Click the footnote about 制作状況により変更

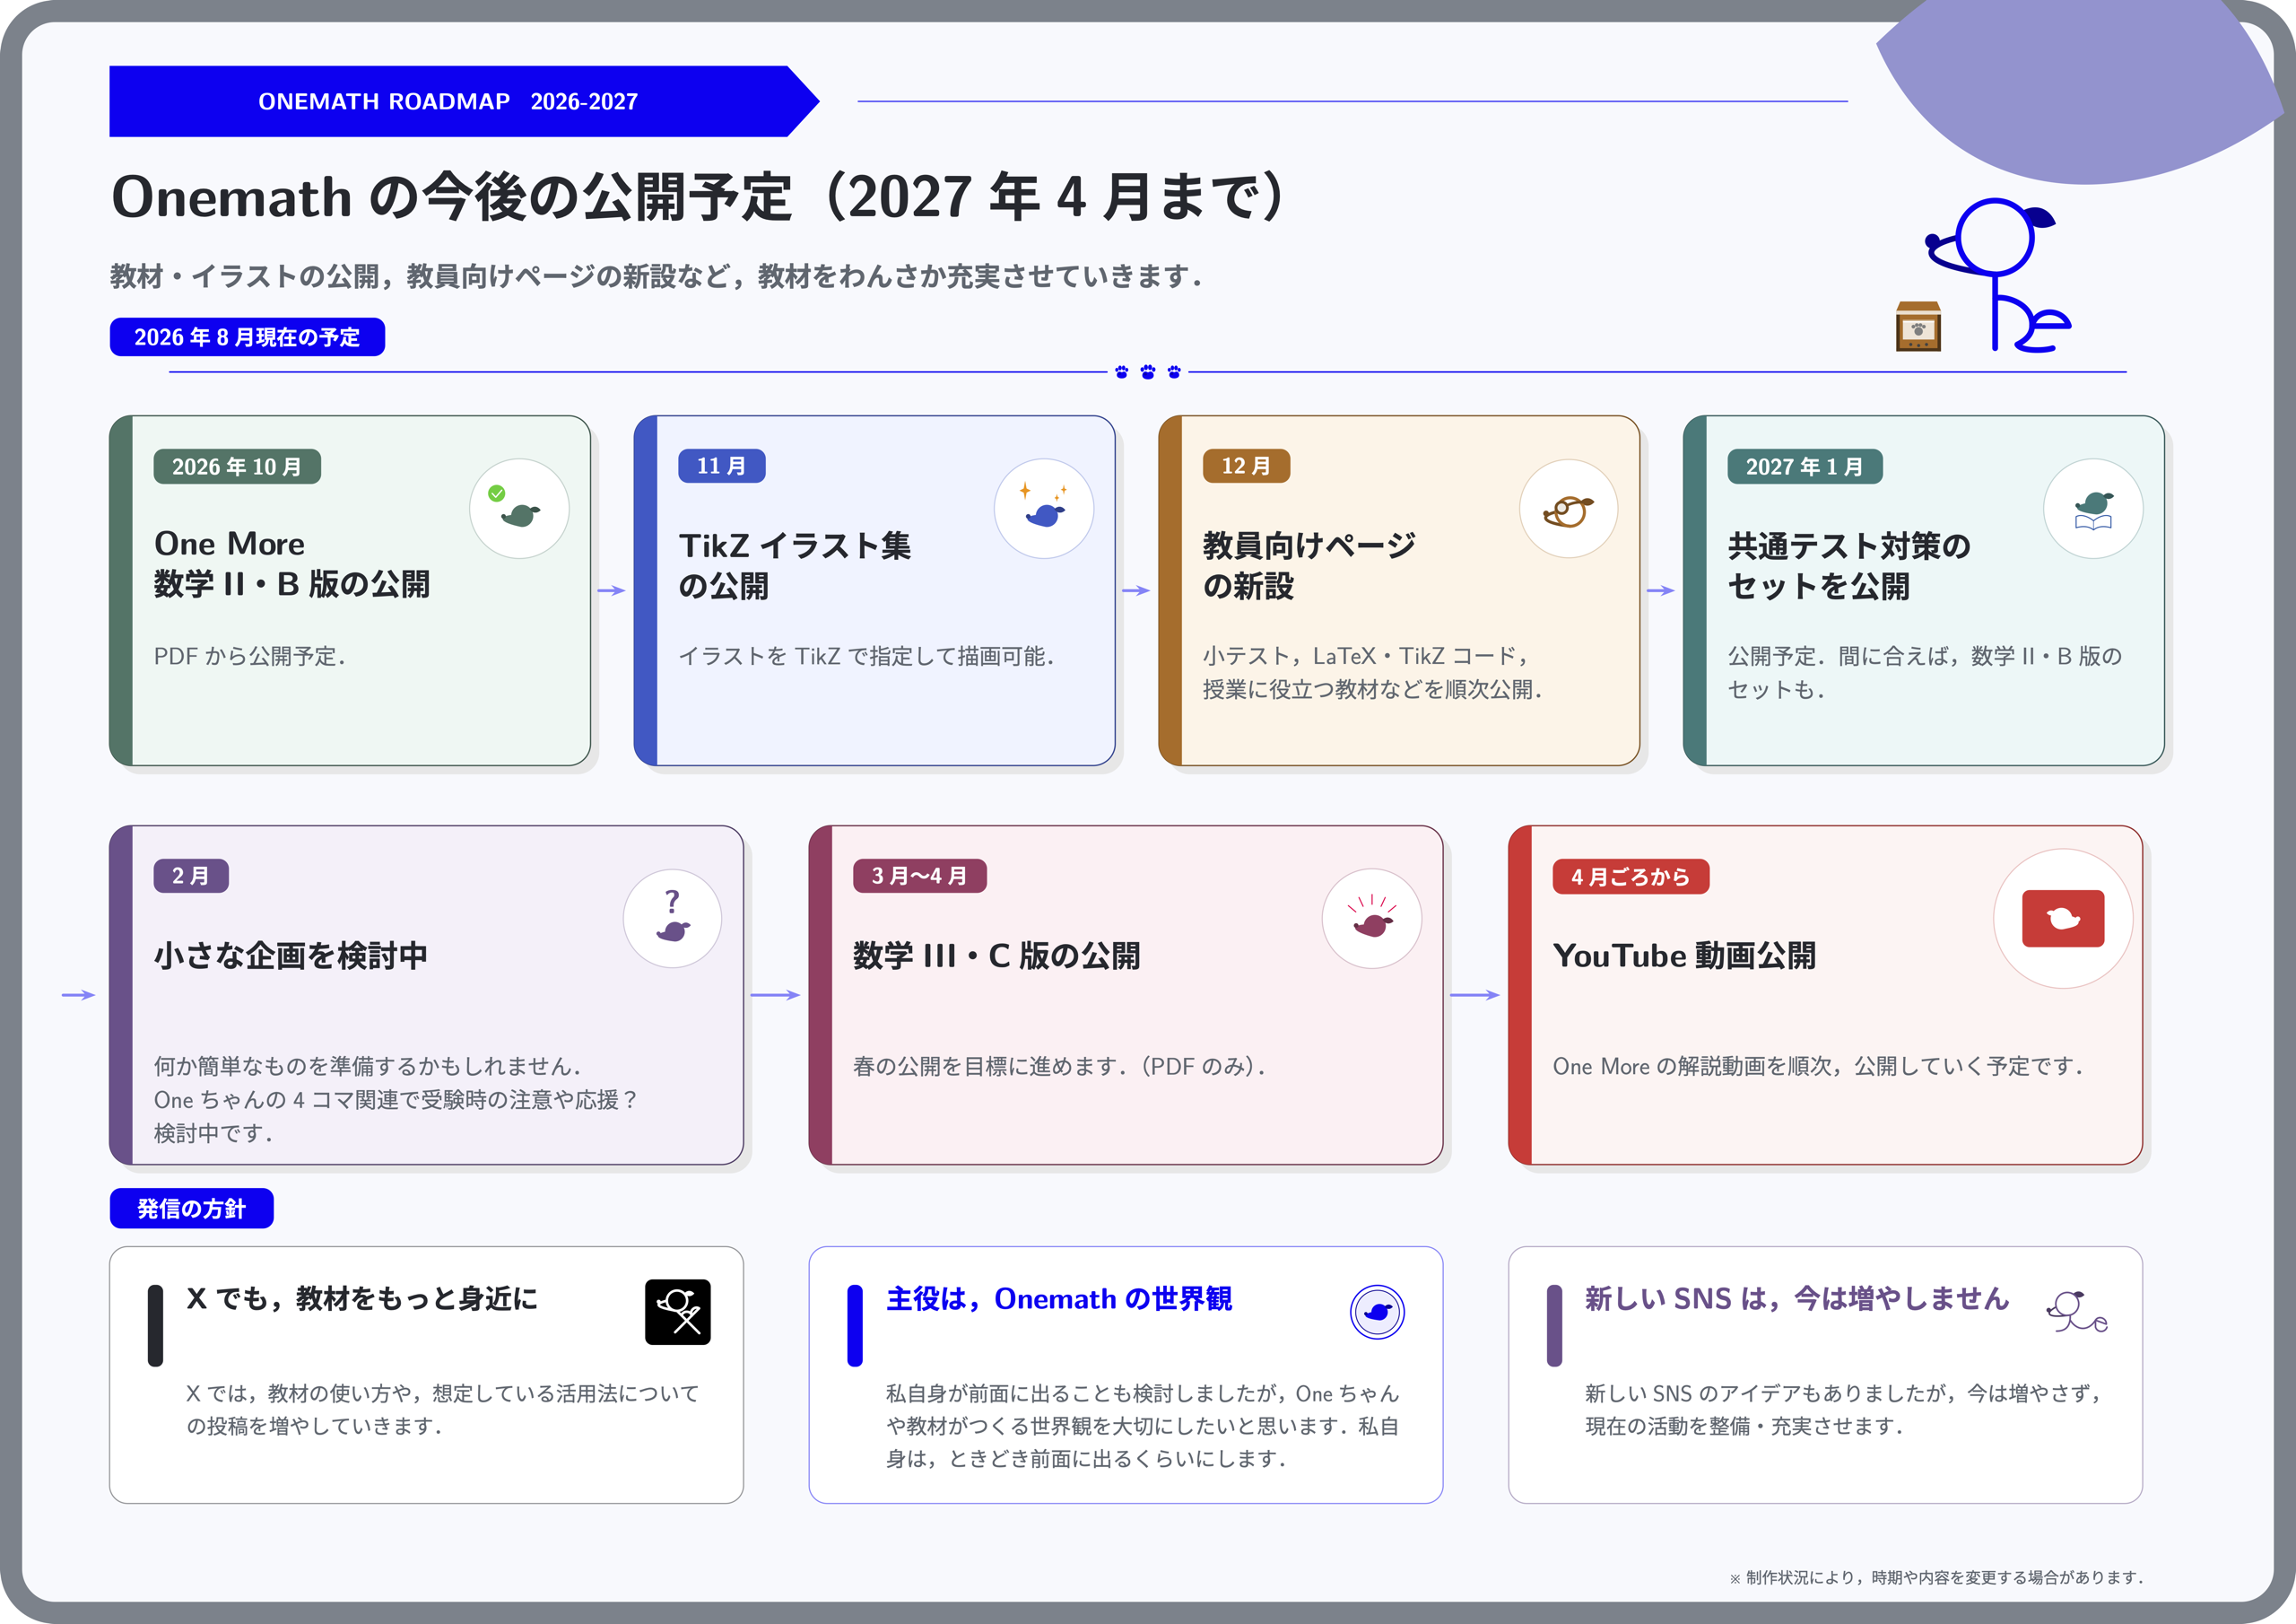tap(1936, 1578)
